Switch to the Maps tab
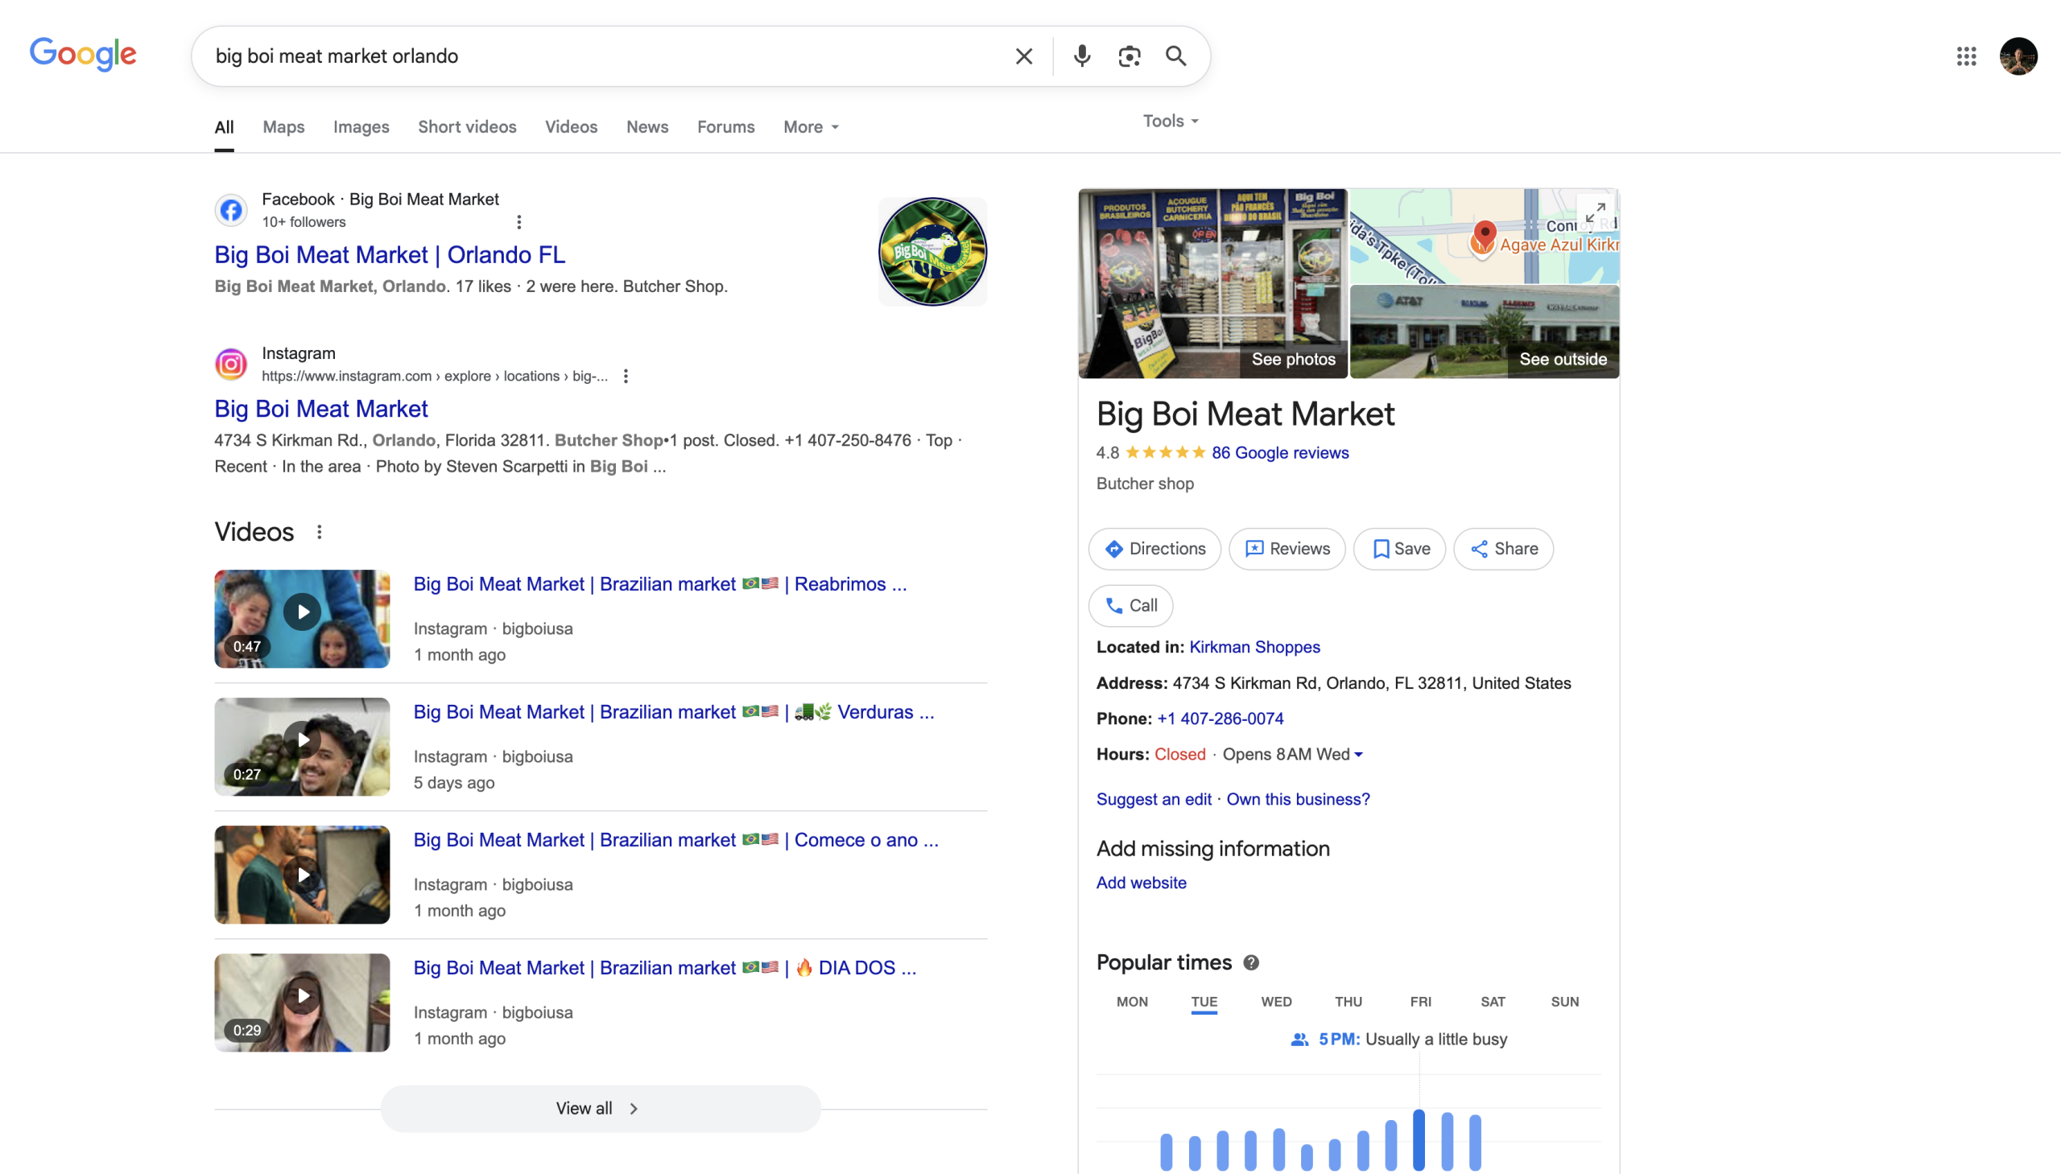The image size is (2061, 1174). (x=283, y=126)
